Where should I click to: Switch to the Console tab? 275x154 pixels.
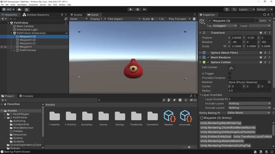pos(26,96)
